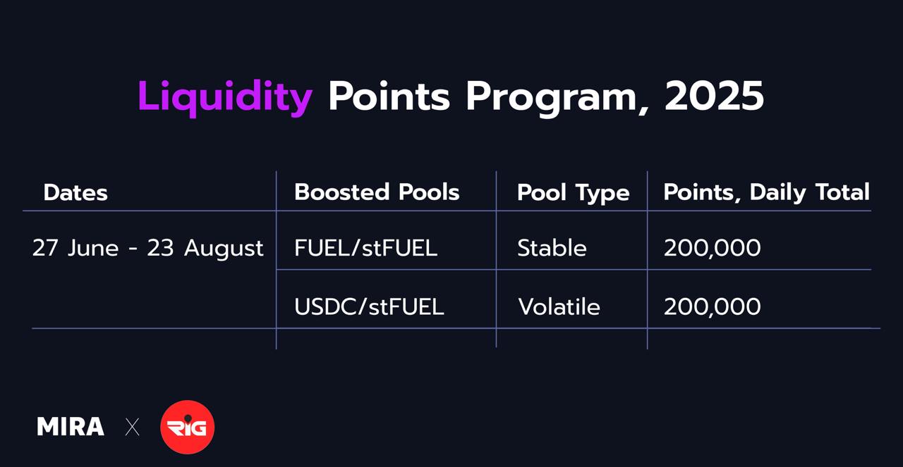Click the empty Dates cell beside USDC/stFUEL
Viewport: 903px width, 467px height.
[x=148, y=300]
